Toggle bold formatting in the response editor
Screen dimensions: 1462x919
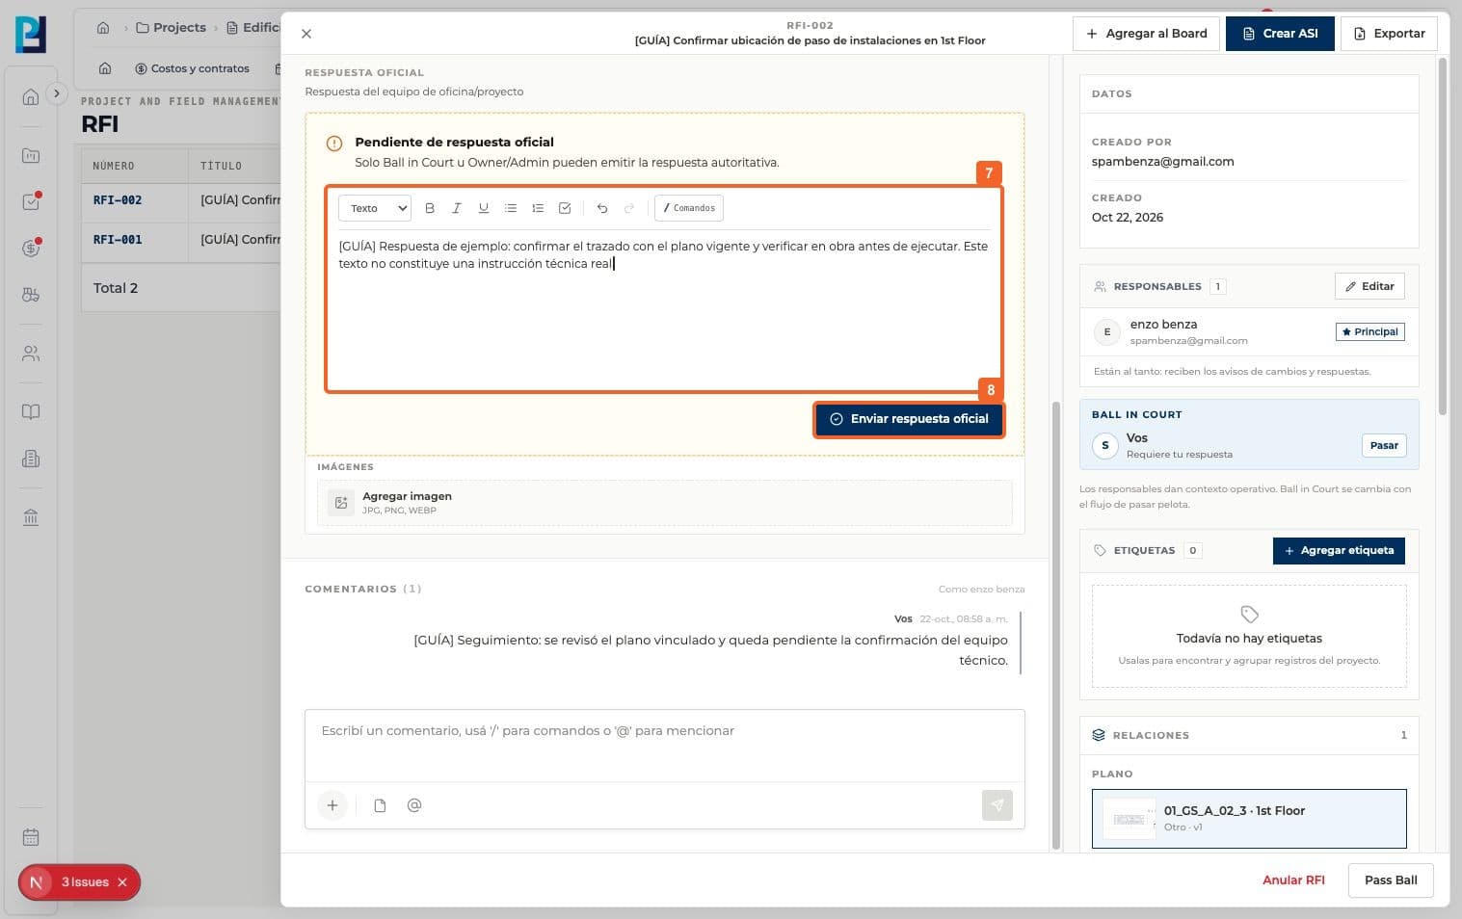pyautogui.click(x=430, y=208)
